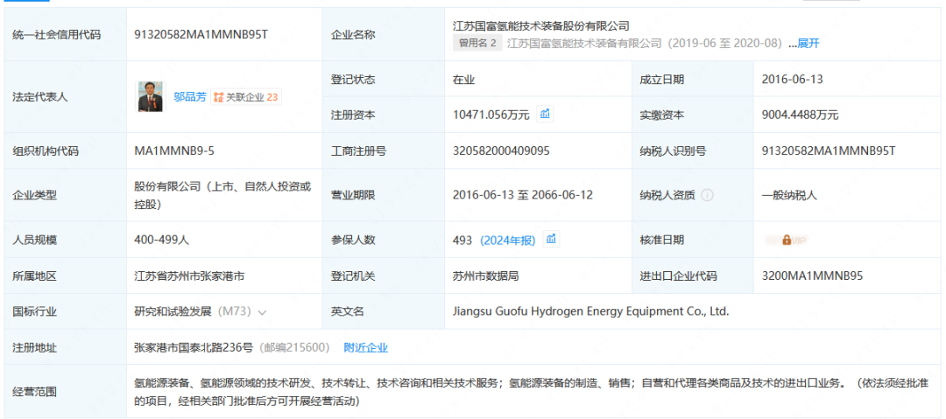Open the 2024年报 annual report link
Screen dimensions: 946x419
point(509,240)
